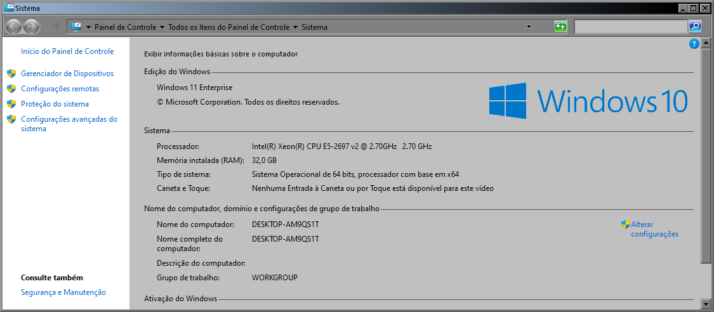The height and width of the screenshot is (312, 714).
Task: Click the Sistema window title icon
Action: tap(9, 8)
